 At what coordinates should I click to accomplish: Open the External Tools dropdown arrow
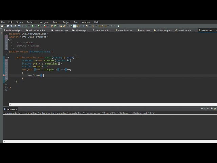[x=48, y=26]
